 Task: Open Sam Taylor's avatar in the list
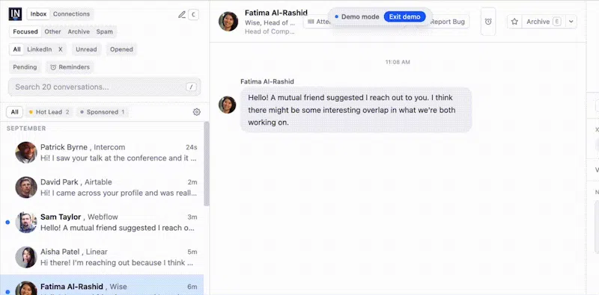click(x=26, y=223)
